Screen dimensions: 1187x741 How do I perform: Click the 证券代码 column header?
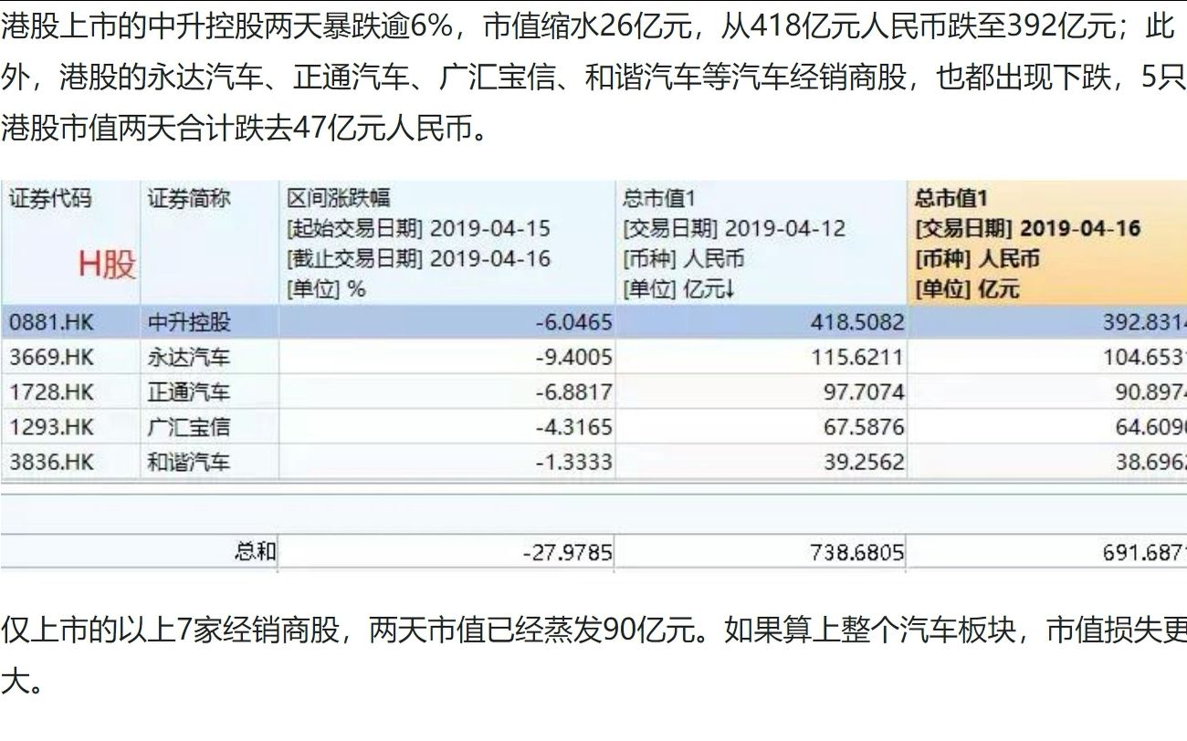click(70, 243)
